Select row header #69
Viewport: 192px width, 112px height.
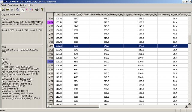point(50,81)
